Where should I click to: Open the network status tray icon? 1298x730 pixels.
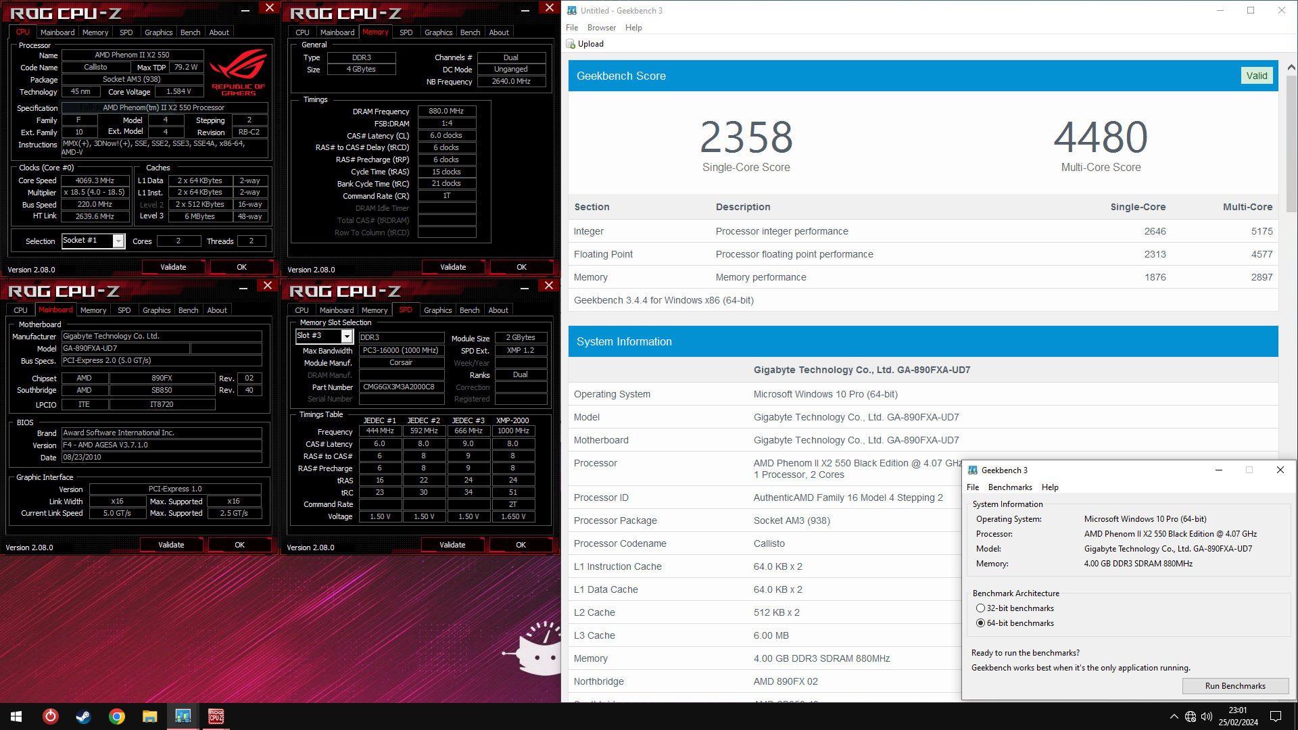(1191, 716)
